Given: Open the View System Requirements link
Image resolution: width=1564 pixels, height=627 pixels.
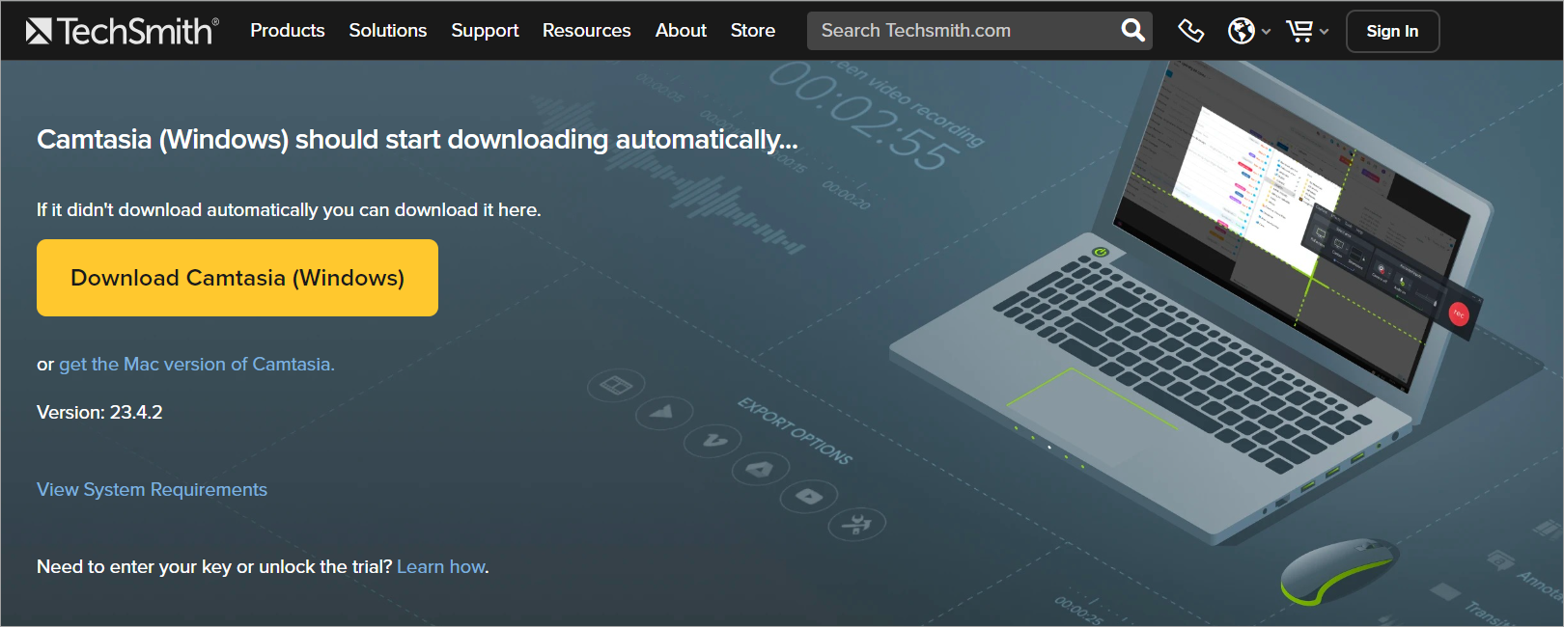Looking at the screenshot, I should click(x=152, y=490).
